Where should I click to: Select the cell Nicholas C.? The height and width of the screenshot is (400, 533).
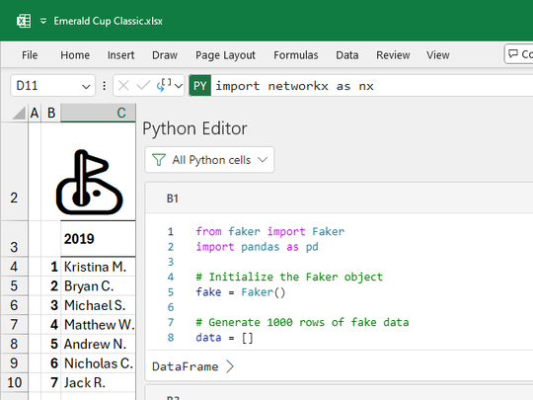99,363
